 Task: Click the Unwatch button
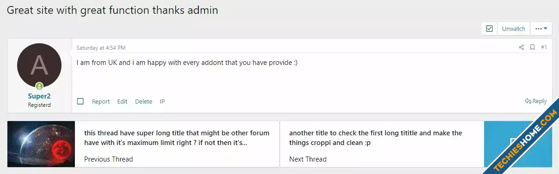tap(514, 29)
